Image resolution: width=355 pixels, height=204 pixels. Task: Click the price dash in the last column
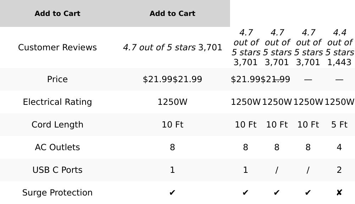click(339, 79)
